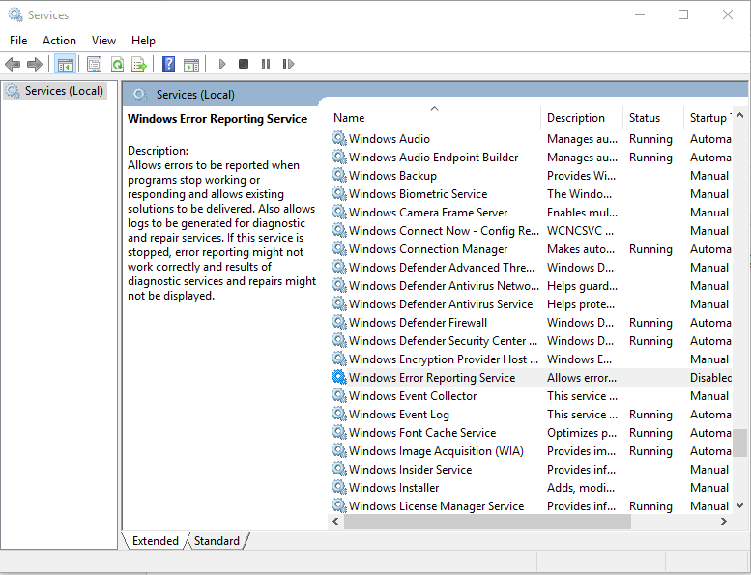Image resolution: width=751 pixels, height=575 pixels.
Task: Click gear icon beside Windows Event Log
Action: [x=339, y=415]
